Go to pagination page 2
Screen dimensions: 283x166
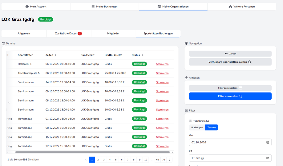click(x=98, y=160)
